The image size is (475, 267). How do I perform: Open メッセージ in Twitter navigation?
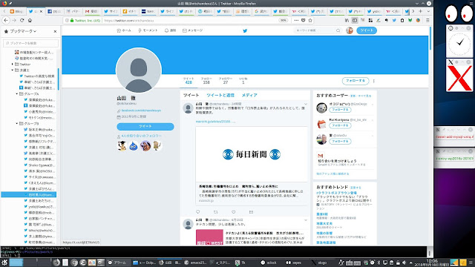pos(192,30)
